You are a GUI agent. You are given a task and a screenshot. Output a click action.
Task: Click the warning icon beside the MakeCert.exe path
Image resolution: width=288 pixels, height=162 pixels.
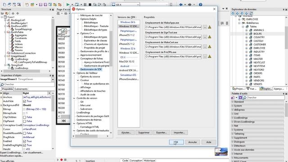[x=209, y=47]
